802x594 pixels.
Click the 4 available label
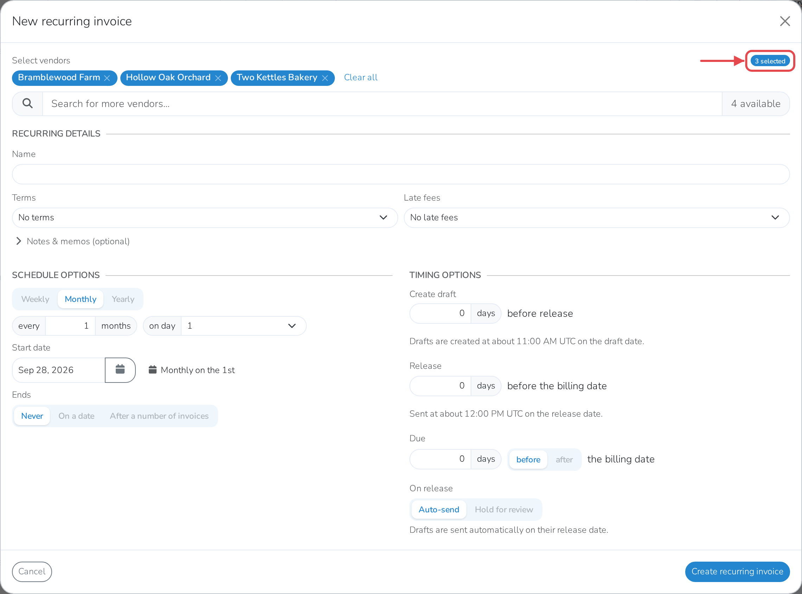click(756, 103)
